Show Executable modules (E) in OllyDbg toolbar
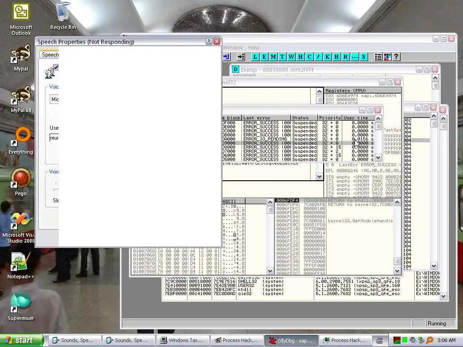 [264, 57]
